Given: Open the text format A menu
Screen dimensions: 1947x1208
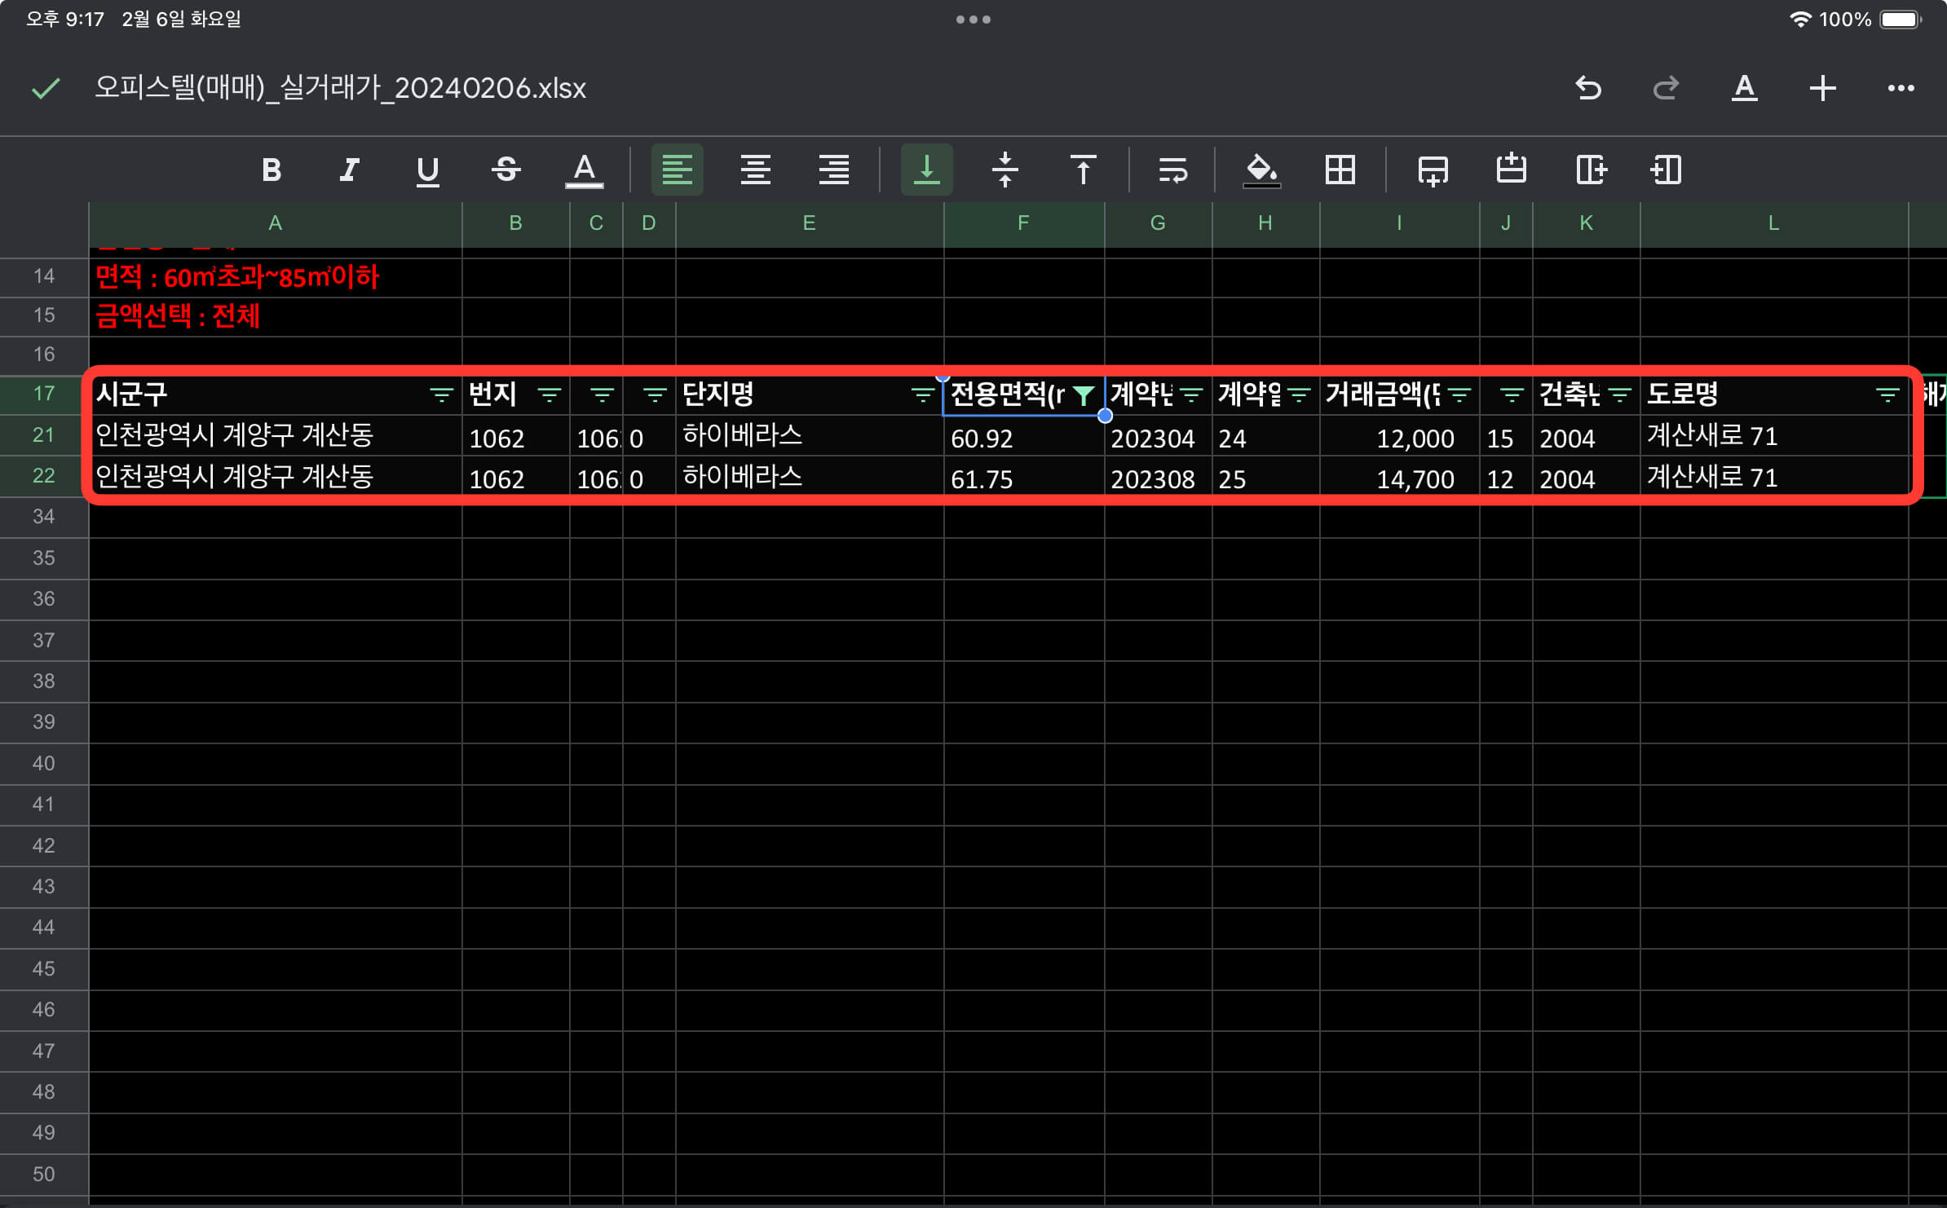Looking at the screenshot, I should pos(1744,88).
